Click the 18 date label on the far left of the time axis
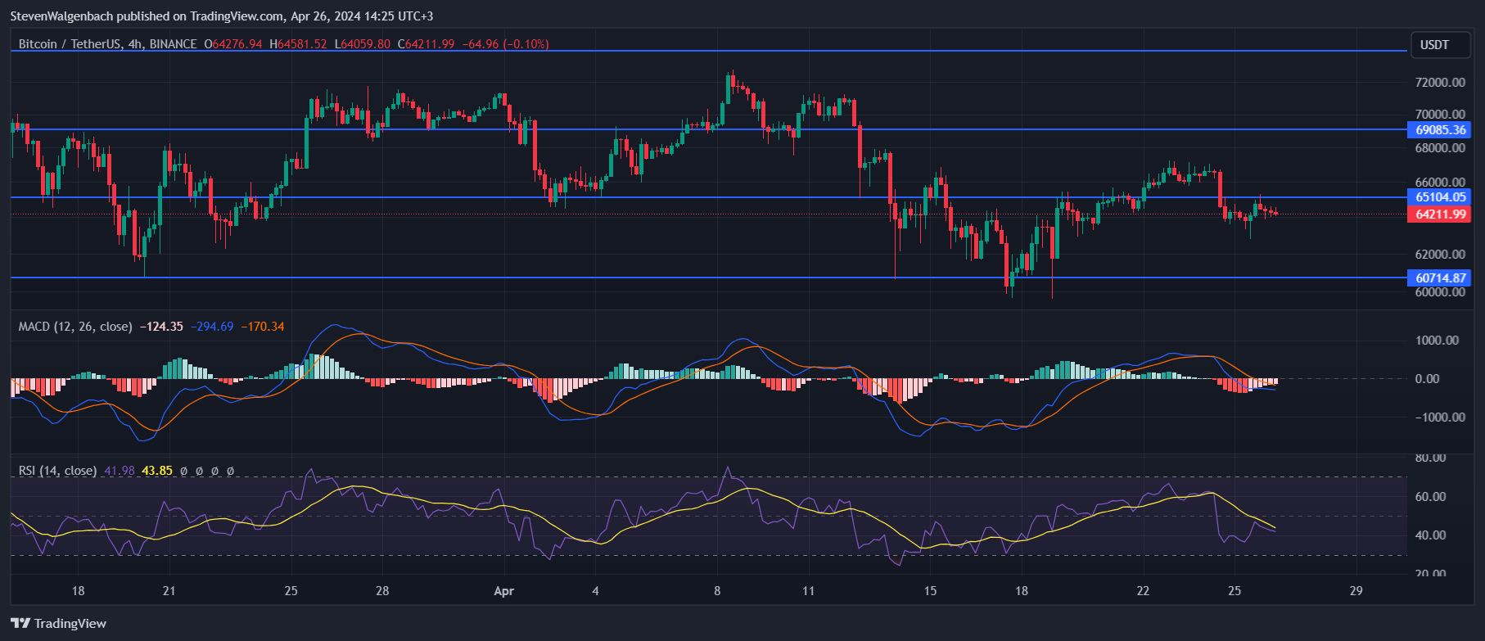Screen dimensions: 1485x641 (x=78, y=590)
